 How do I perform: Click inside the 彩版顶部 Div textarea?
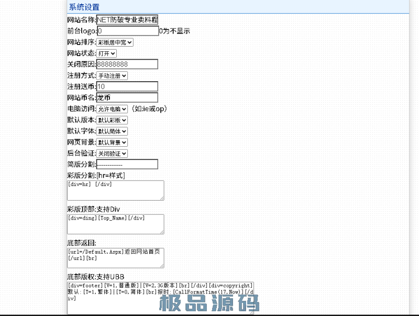pos(115,224)
